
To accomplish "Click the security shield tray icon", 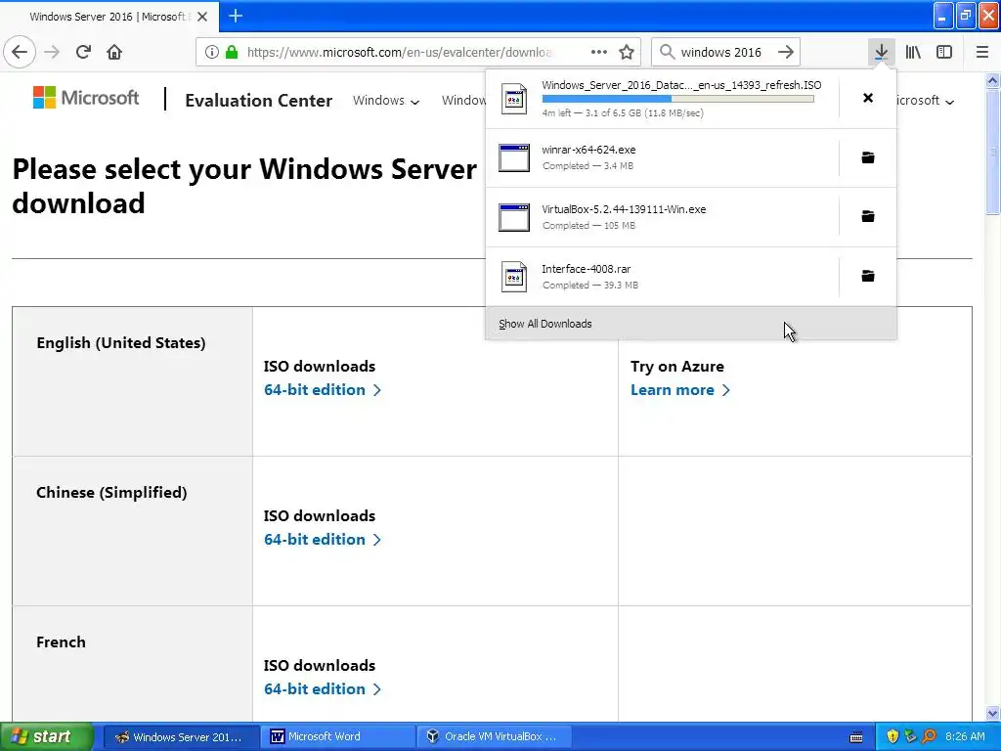I will [892, 736].
